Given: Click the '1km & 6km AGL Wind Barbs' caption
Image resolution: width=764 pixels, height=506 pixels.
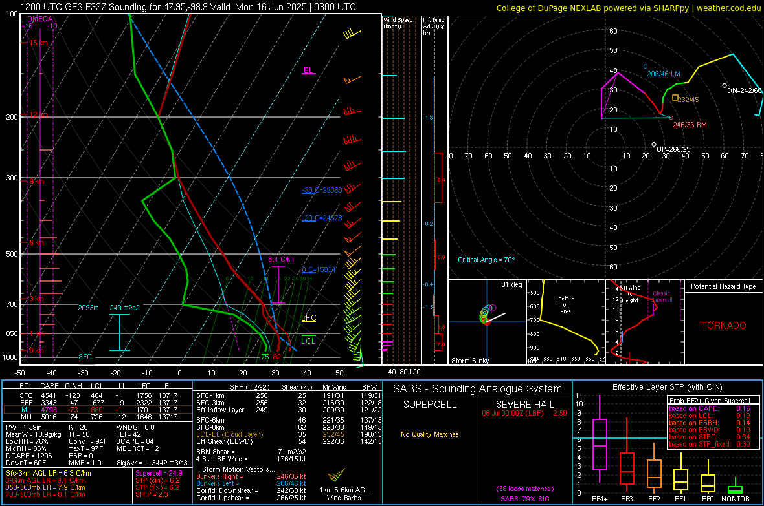Looking at the screenshot, I should (x=344, y=494).
